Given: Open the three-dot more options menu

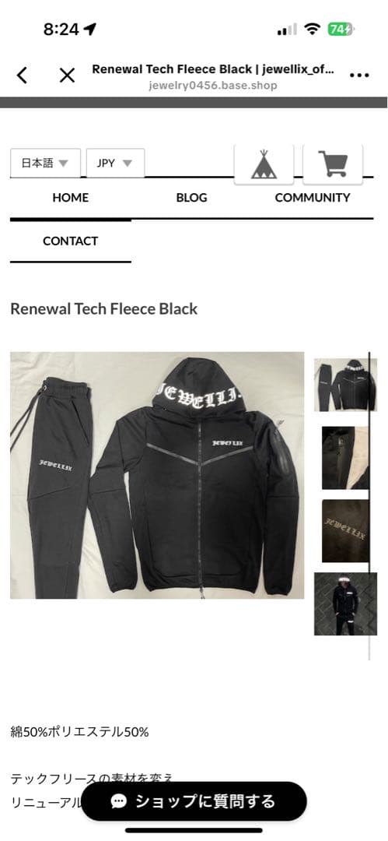Looking at the screenshot, I should click(359, 76).
